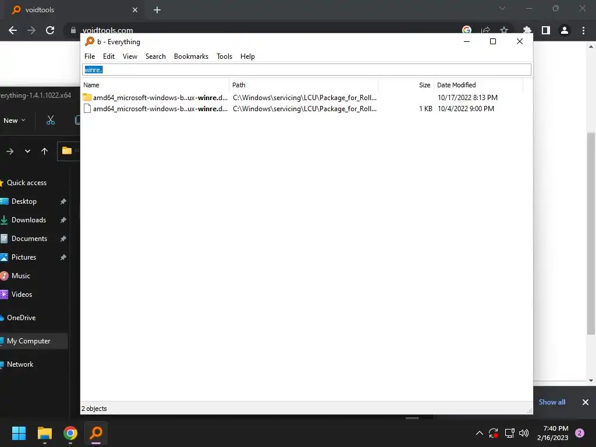Click the 10/17/2022 8:13 PM date cell
Screen dimensions: 596x447
click(x=467, y=98)
